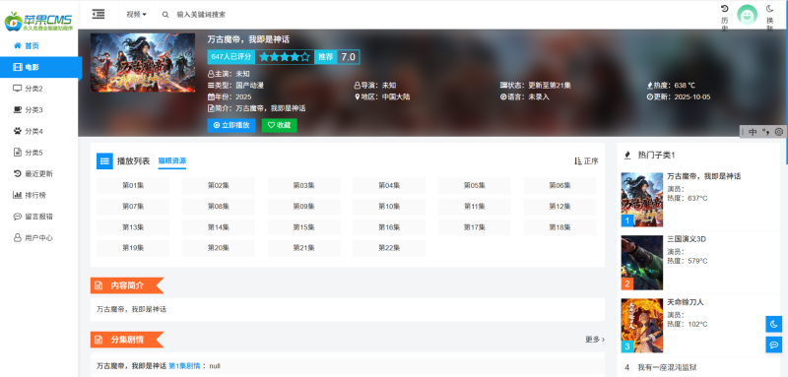Click the 内容简介 header icon
Image resolution: width=788 pixels, height=377 pixels.
98,285
